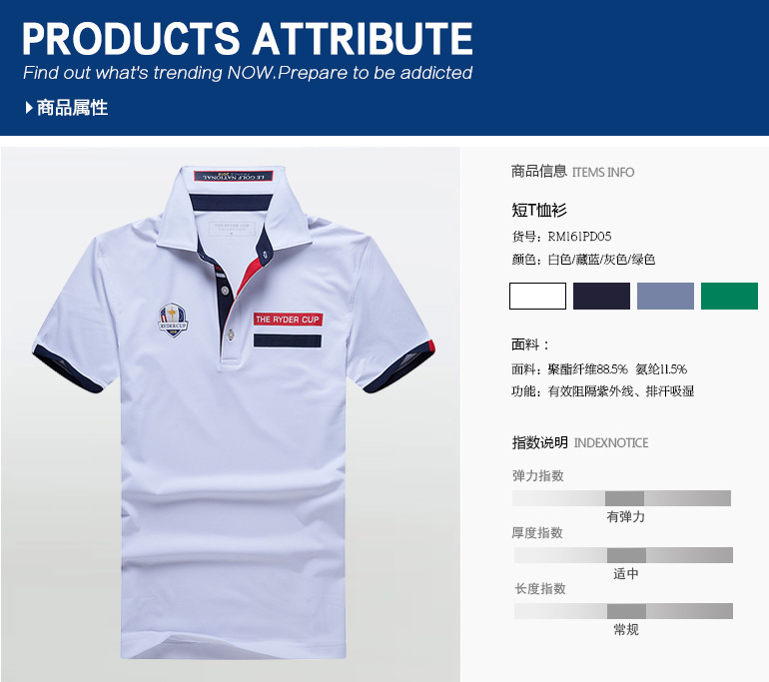Select the white color swatch

537,296
